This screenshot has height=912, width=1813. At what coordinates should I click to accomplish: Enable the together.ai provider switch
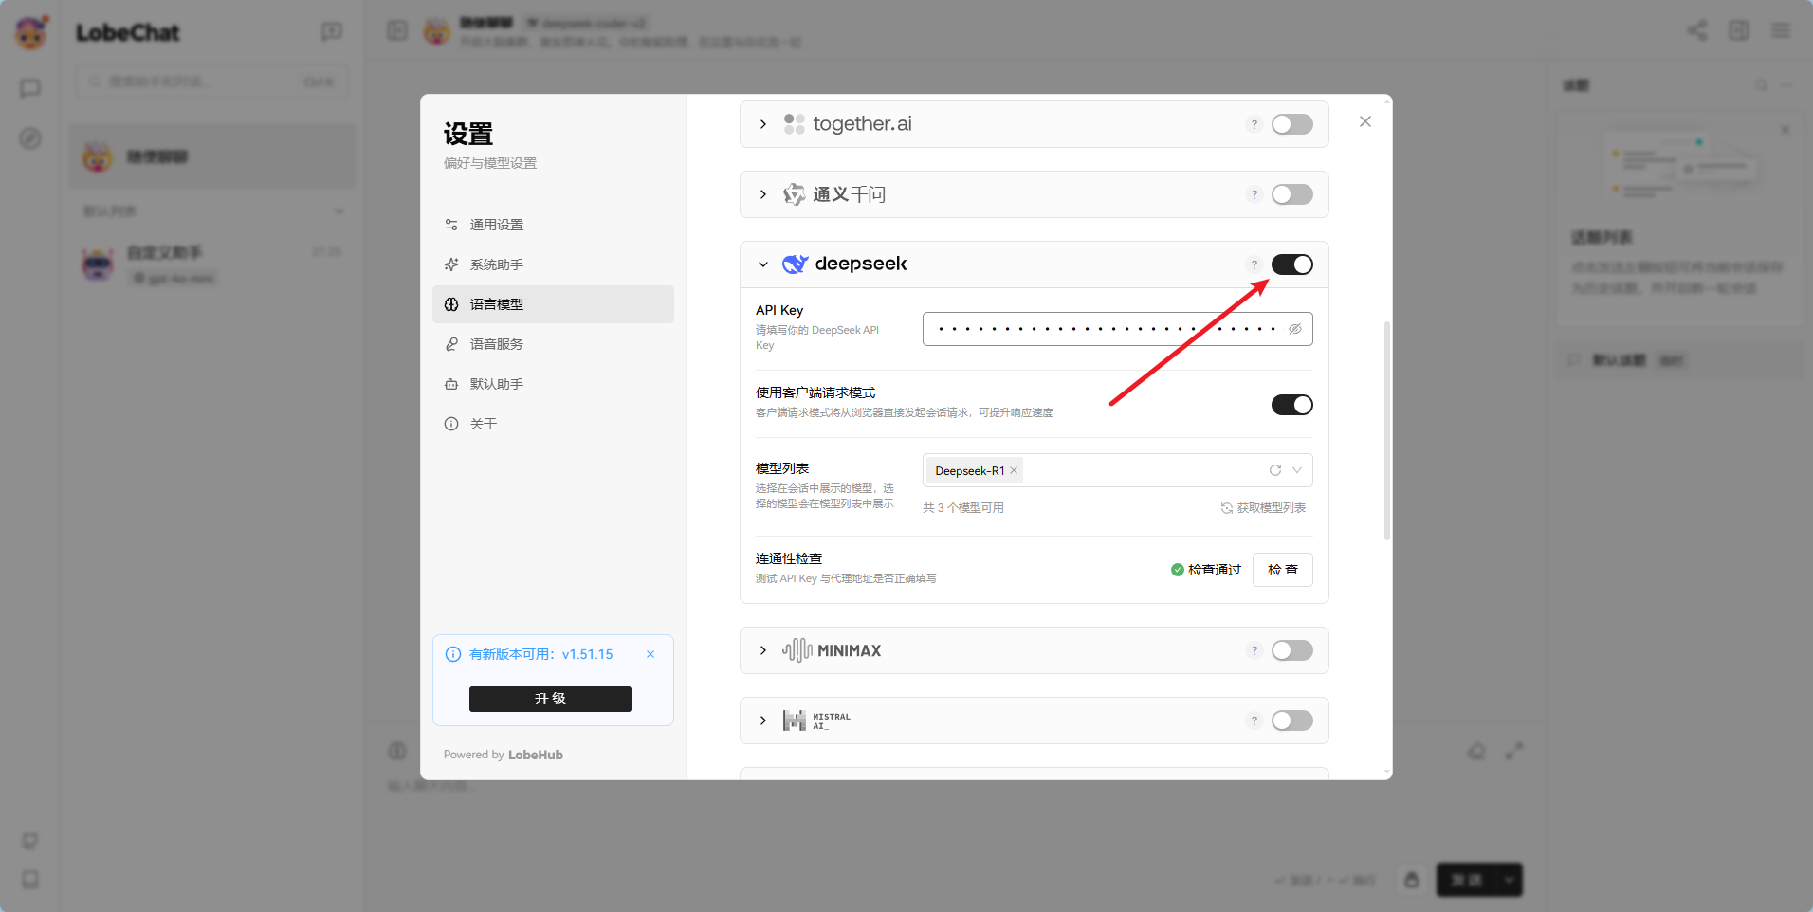point(1291,124)
